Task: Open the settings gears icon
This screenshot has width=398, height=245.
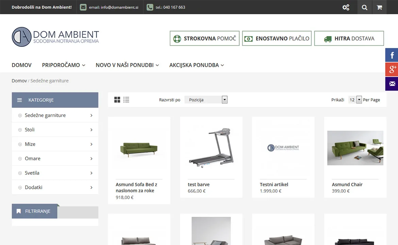Action: tap(346, 7)
